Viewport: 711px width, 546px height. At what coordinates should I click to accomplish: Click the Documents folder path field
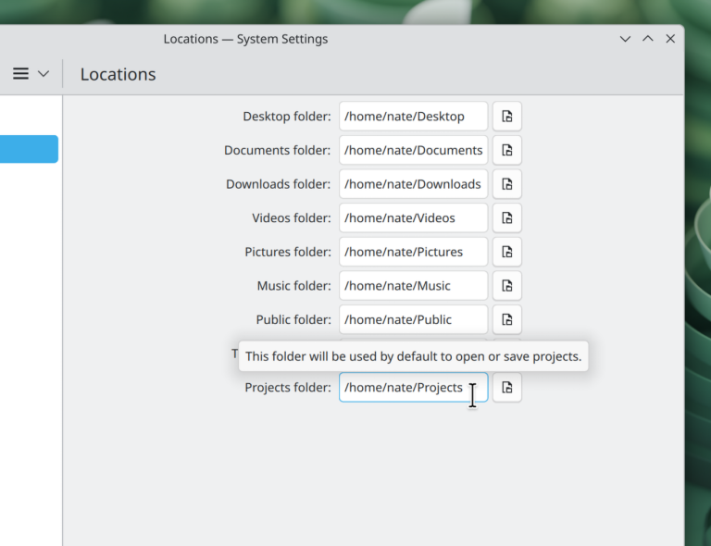point(414,151)
